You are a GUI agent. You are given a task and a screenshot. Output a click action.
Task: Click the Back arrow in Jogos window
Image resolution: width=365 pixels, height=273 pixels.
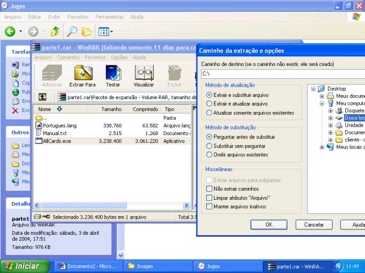pyautogui.click(x=10, y=32)
